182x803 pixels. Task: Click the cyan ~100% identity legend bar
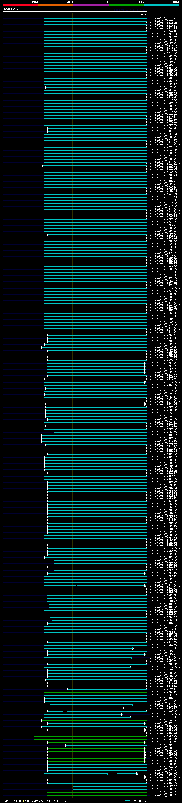(x=162, y=5)
